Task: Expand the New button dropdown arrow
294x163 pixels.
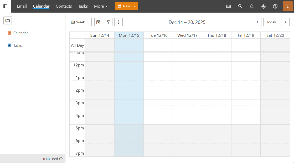Action: (135, 6)
